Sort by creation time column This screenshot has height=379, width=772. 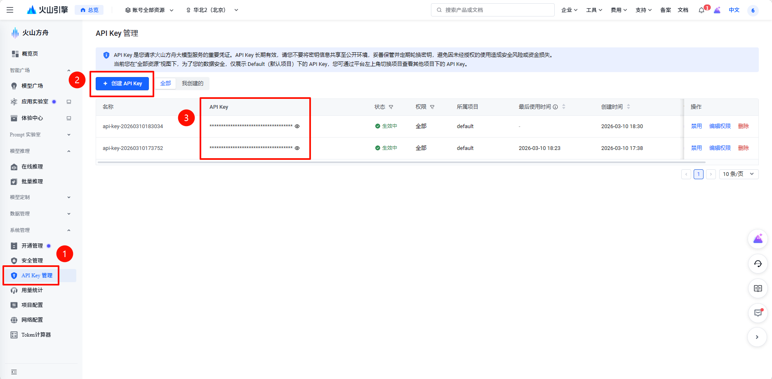pos(628,107)
